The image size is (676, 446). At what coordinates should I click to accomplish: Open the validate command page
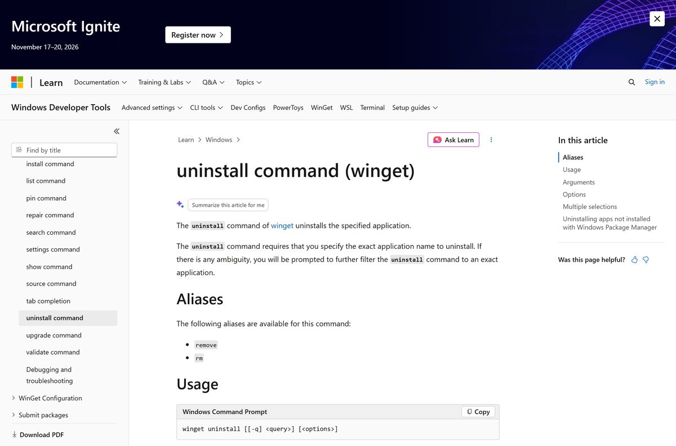pos(53,353)
